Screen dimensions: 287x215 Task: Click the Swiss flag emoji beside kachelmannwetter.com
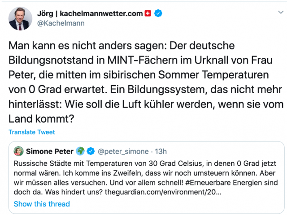[148, 13]
